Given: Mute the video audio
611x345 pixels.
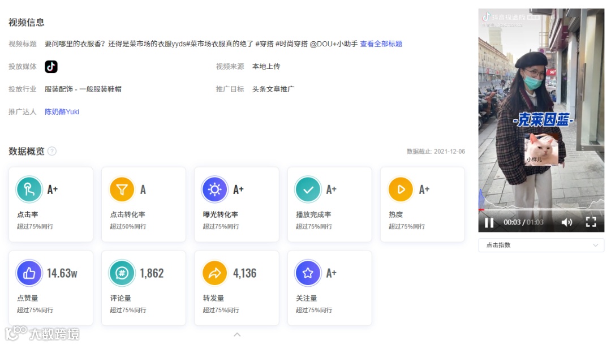Looking at the screenshot, I should point(567,223).
